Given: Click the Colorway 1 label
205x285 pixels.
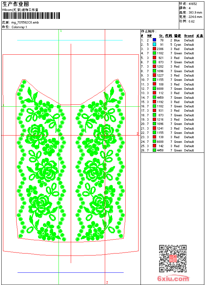Looking at the screenshot, I should tap(19, 27).
